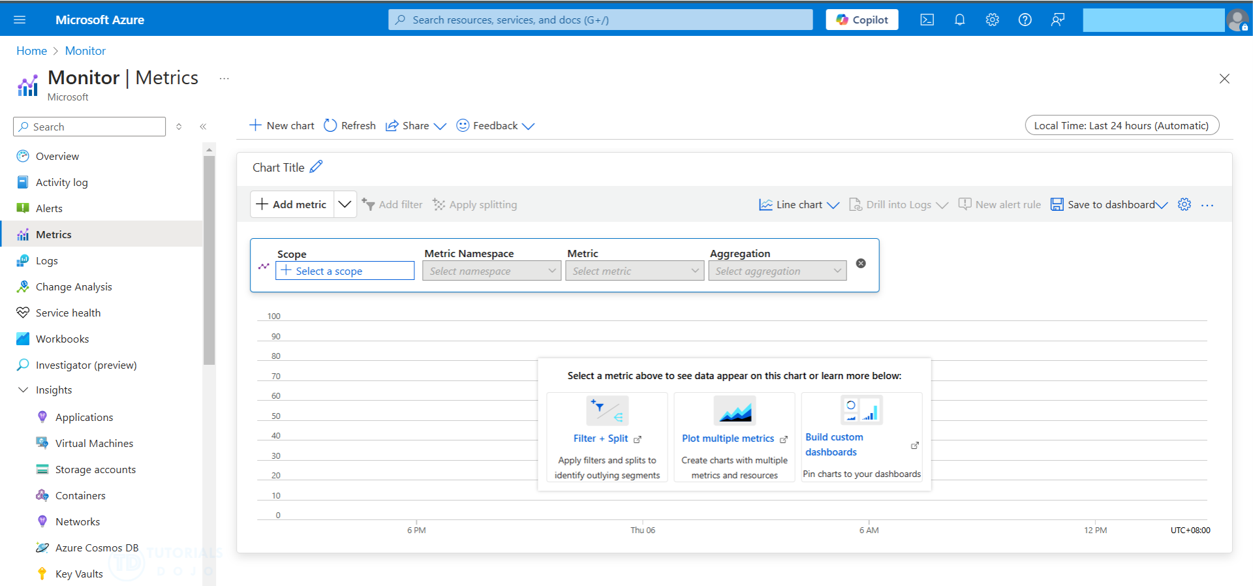Open the Azure Cloud Shell icon
This screenshot has height=586, width=1253.
pyautogui.click(x=927, y=20)
